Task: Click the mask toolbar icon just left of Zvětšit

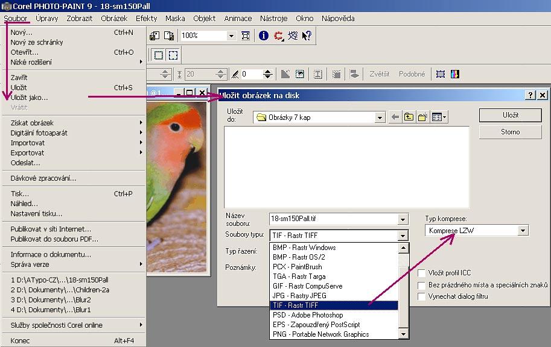Action: tap(354, 74)
